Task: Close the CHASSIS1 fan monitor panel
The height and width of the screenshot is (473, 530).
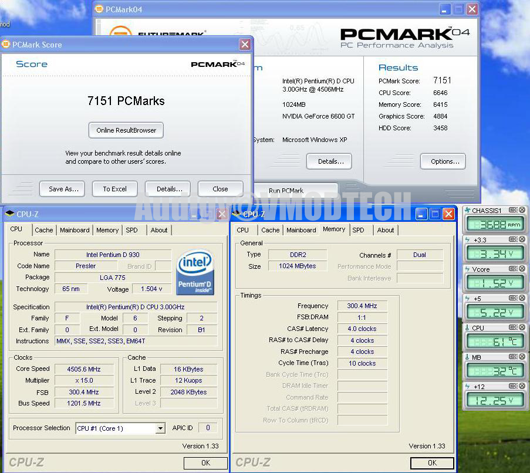Action: [522, 210]
